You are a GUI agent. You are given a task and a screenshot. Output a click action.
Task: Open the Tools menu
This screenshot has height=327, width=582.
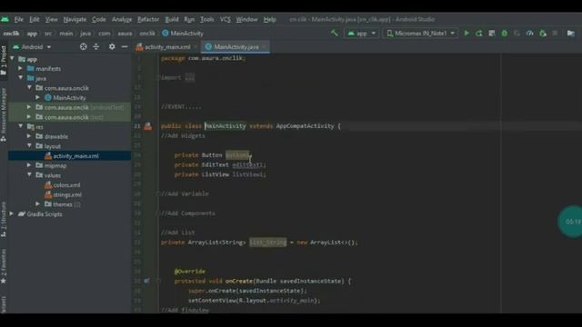[206, 19]
